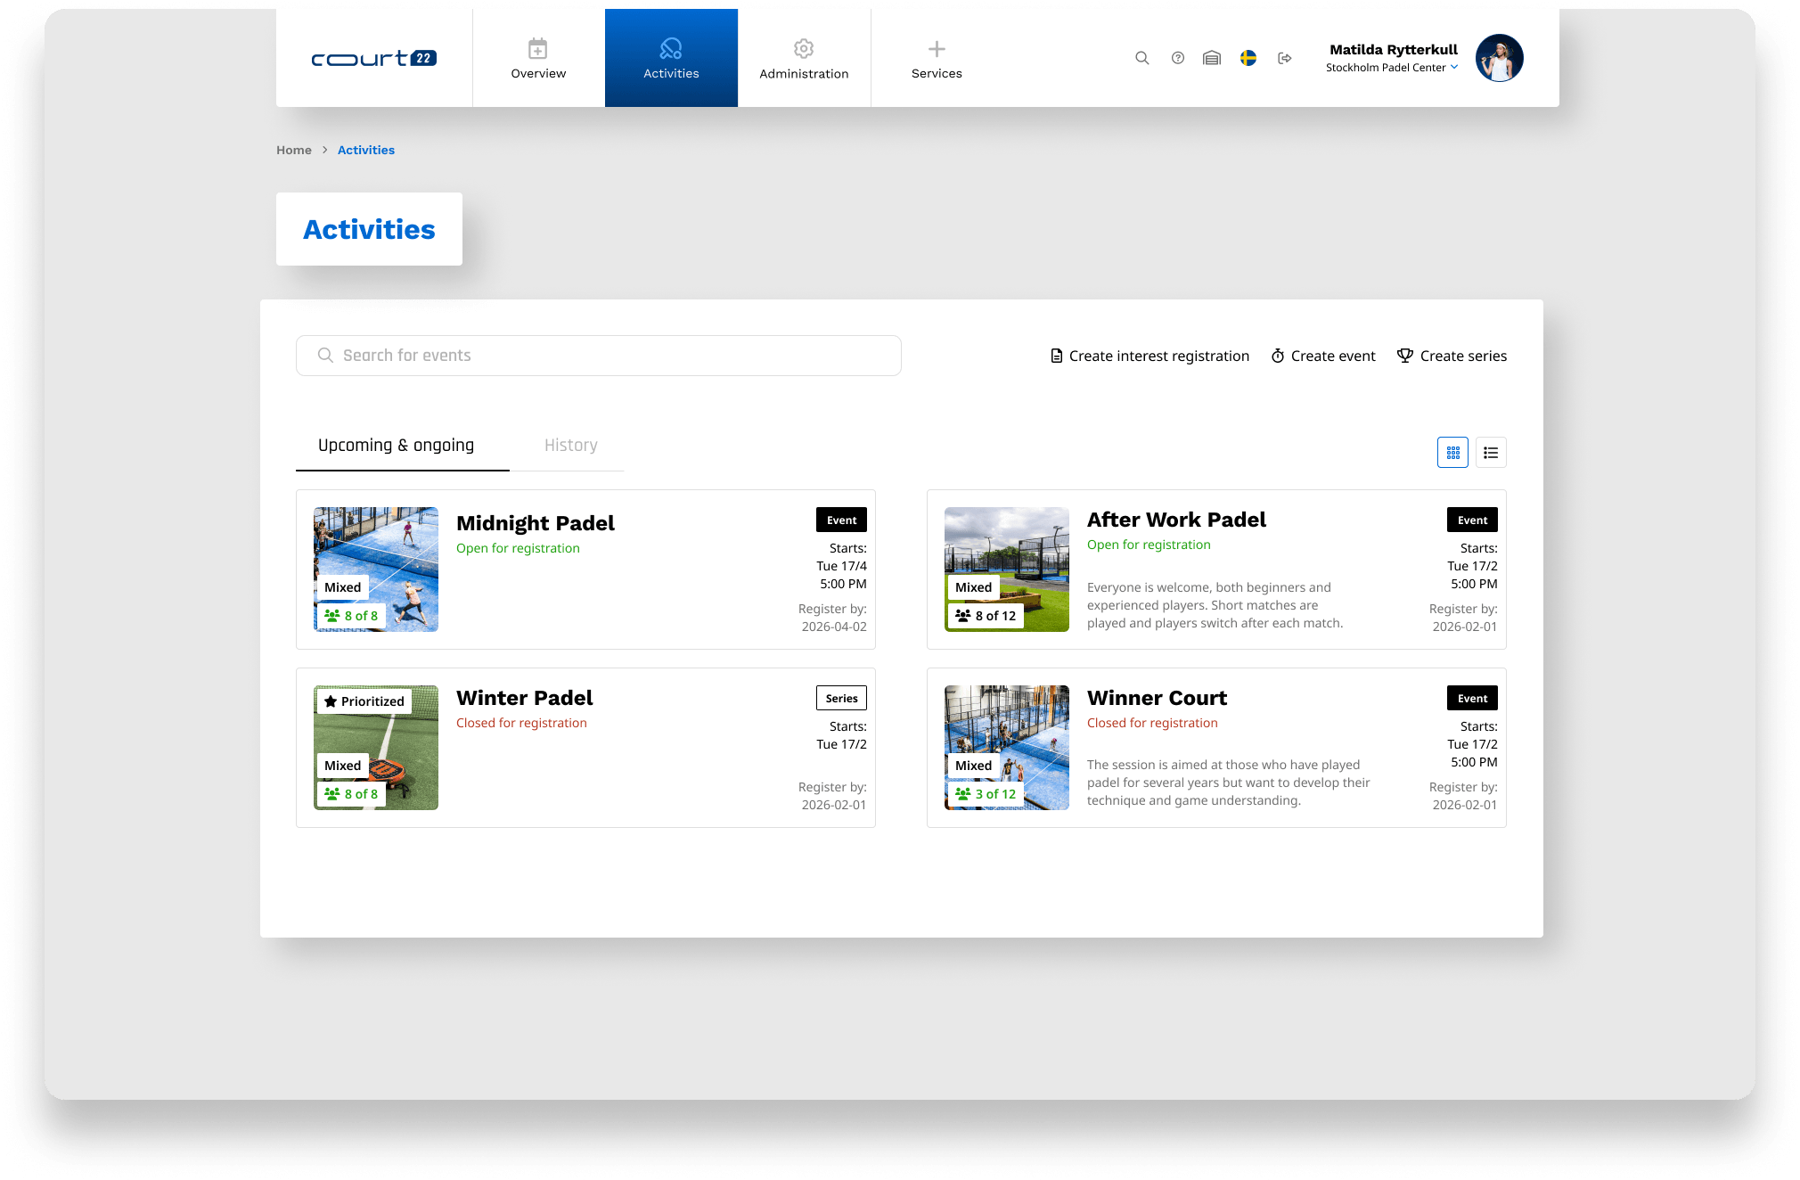Switch to the History tab
The height and width of the screenshot is (1180, 1800).
[570, 446]
